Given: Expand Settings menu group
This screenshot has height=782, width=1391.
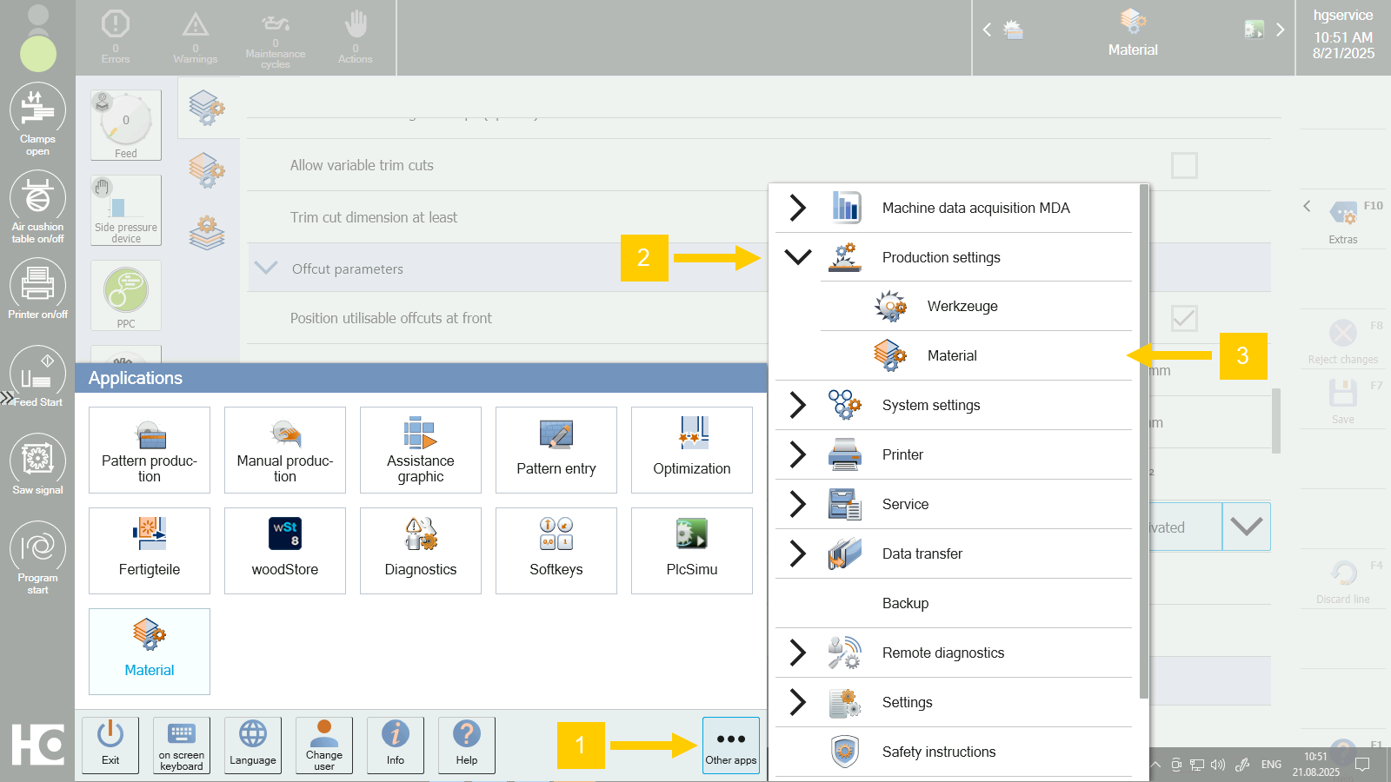Looking at the screenshot, I should pyautogui.click(x=797, y=702).
